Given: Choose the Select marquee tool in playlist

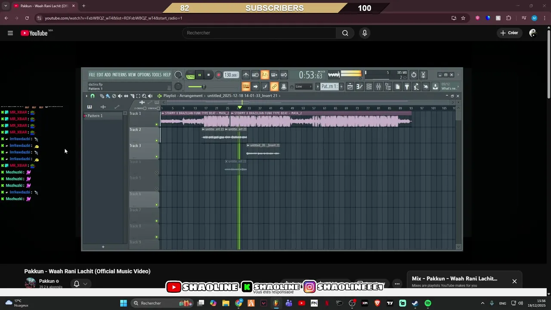Looking at the screenshot, I should point(138,96).
